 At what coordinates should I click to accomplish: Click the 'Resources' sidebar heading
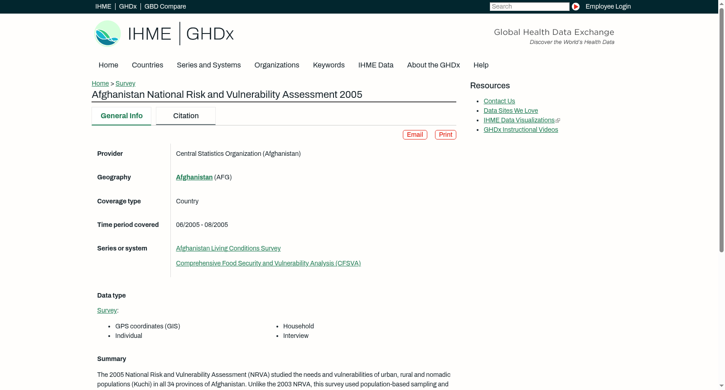click(x=490, y=86)
